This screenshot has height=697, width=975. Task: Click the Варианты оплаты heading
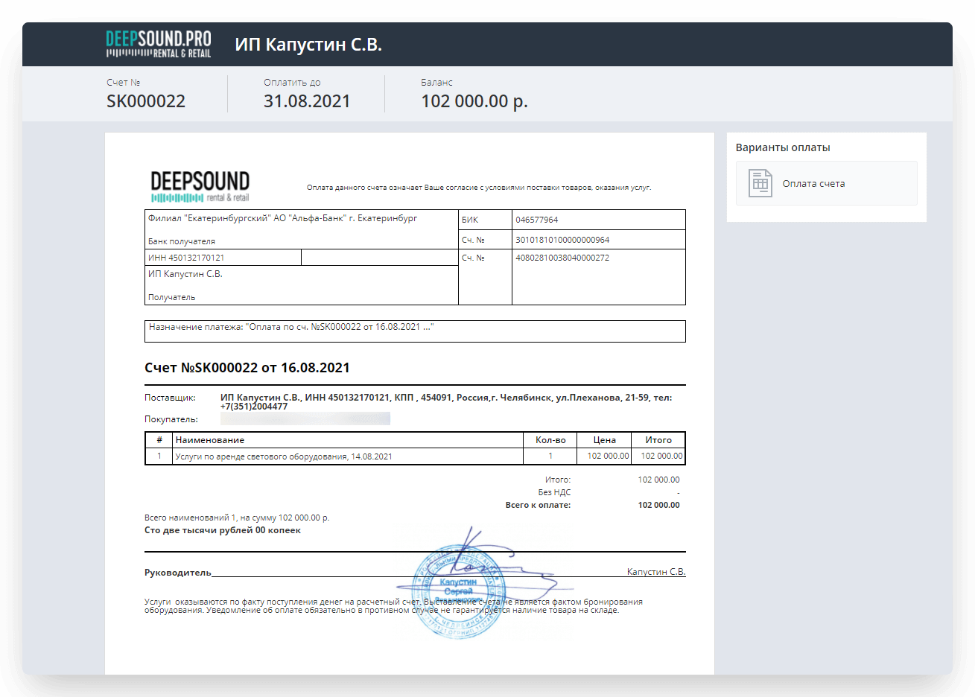[x=782, y=147]
